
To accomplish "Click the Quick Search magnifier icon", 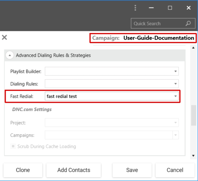I will tap(188, 23).
